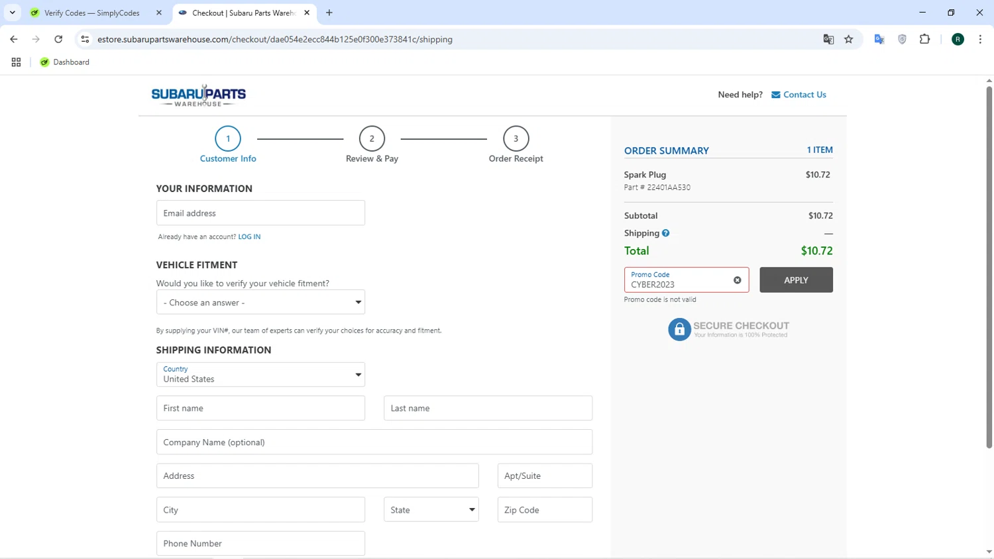
Task: Click the Secure Checkout lock icon
Action: click(679, 329)
